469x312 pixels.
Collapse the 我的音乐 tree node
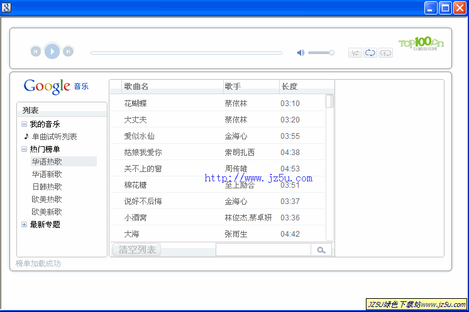click(25, 124)
